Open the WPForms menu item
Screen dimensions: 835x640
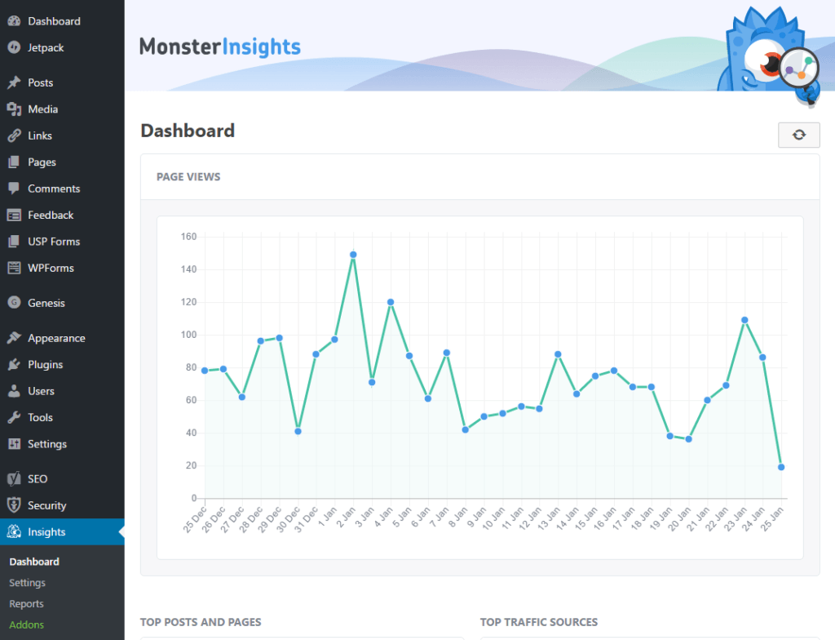point(51,268)
